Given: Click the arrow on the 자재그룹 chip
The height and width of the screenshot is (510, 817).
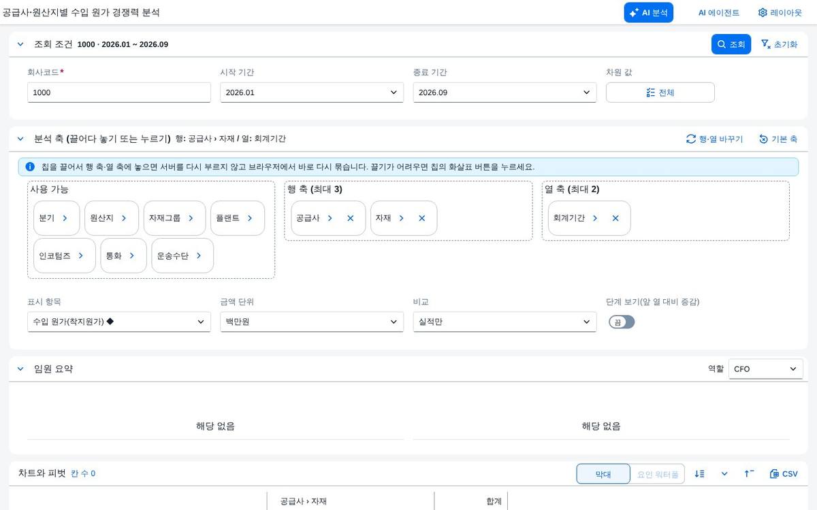Looking at the screenshot, I should [x=191, y=218].
